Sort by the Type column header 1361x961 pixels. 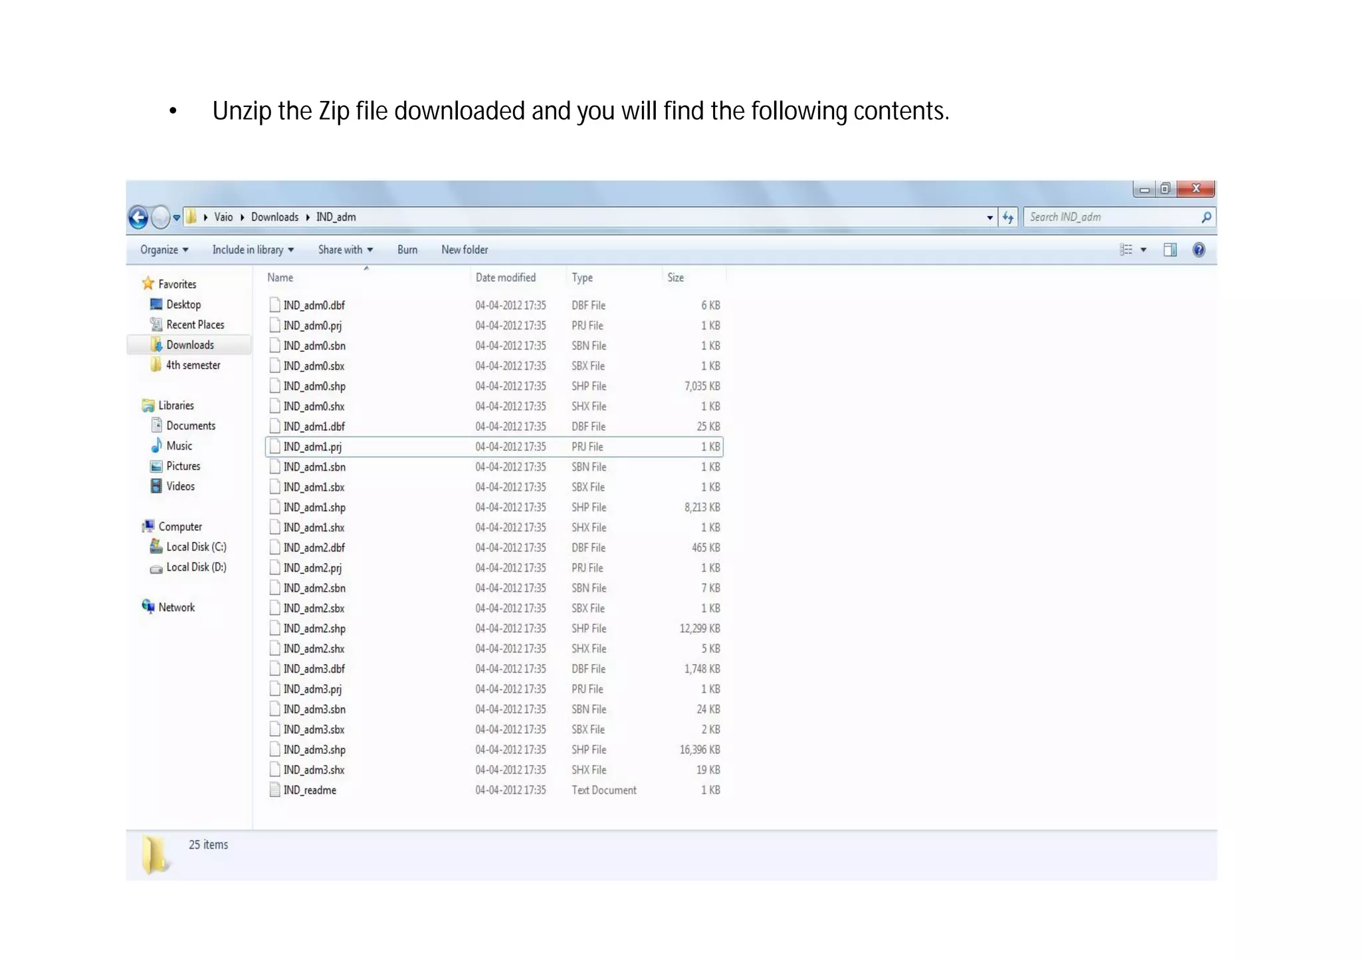pos(582,278)
